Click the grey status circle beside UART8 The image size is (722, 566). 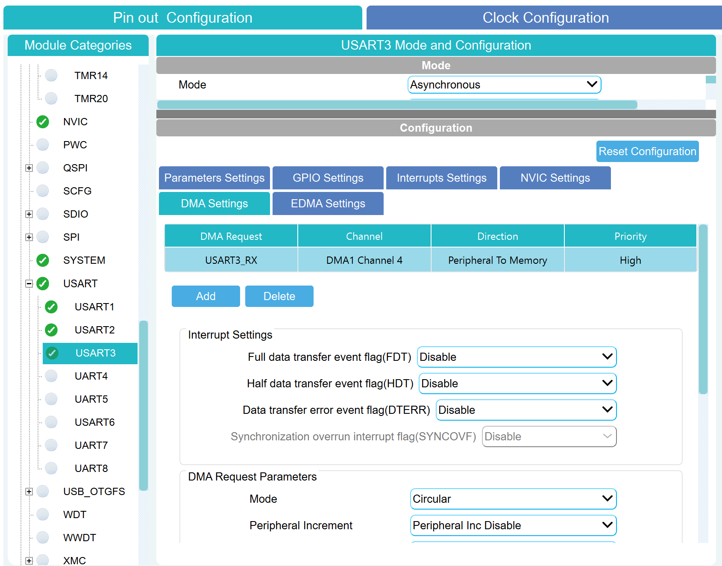(x=51, y=469)
